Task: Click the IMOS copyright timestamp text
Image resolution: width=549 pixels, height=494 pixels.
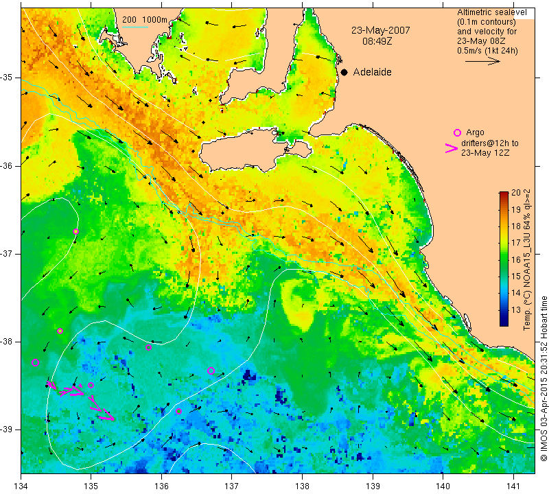Action: coord(544,378)
